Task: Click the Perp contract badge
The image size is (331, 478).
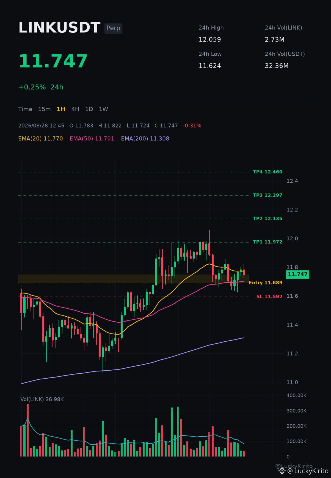Action: (x=113, y=28)
